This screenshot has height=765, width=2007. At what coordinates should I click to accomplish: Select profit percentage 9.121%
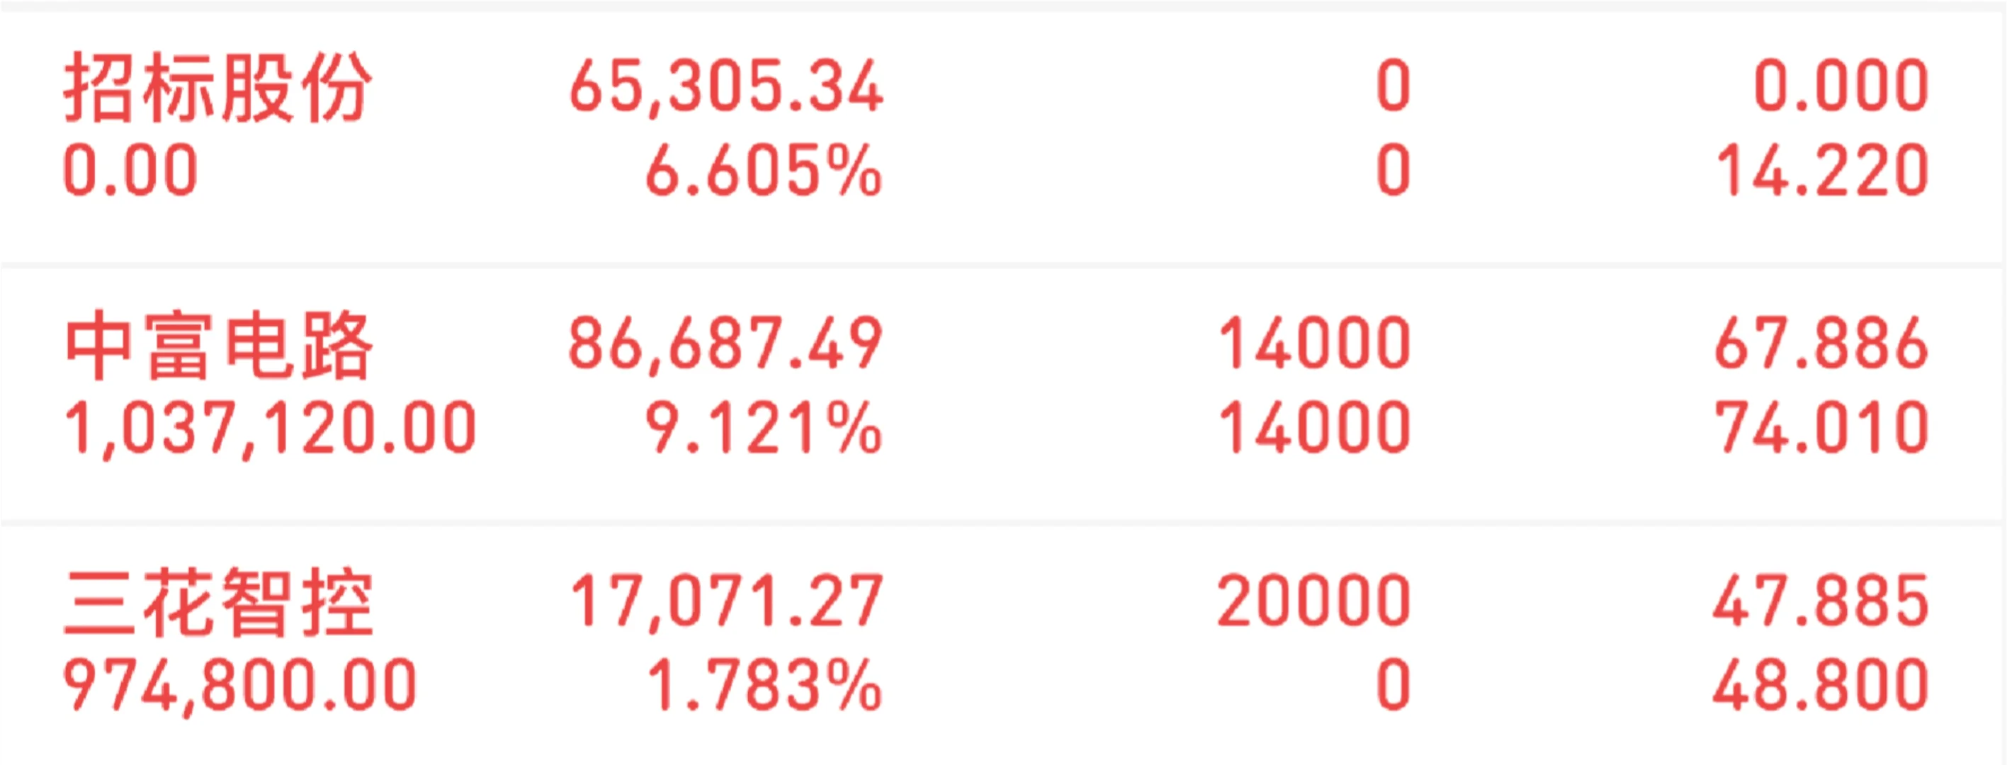coord(764,428)
